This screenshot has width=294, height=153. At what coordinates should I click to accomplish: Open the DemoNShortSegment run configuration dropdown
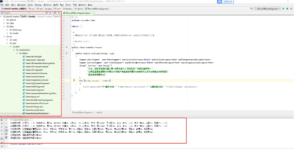267,9
